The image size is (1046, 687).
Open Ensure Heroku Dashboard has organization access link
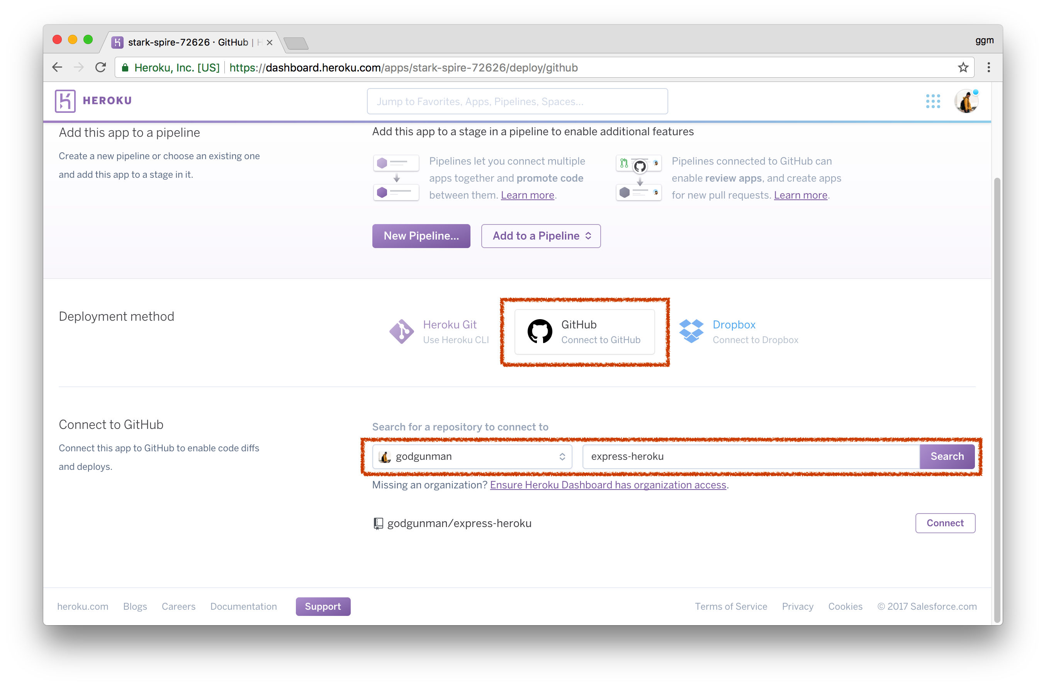point(608,485)
